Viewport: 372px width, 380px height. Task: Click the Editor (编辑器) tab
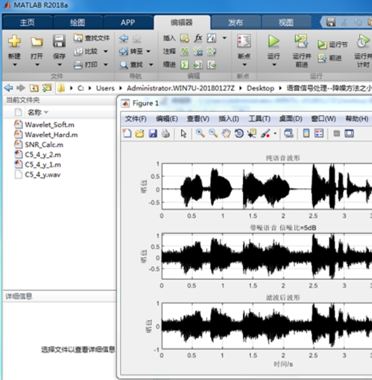(x=182, y=22)
